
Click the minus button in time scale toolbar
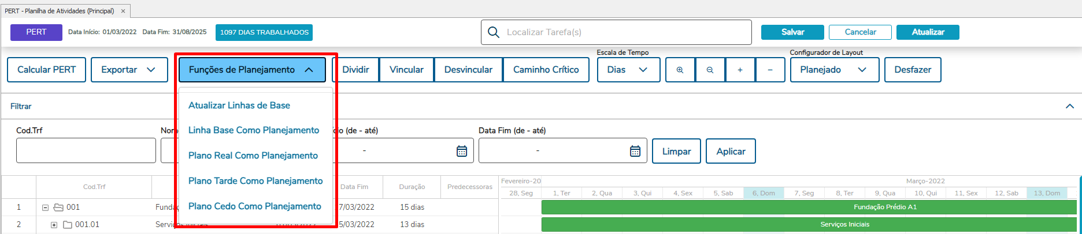tap(770, 70)
